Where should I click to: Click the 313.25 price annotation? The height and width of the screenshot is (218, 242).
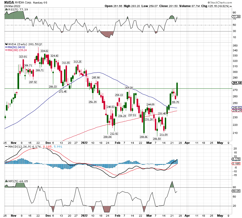77,62
